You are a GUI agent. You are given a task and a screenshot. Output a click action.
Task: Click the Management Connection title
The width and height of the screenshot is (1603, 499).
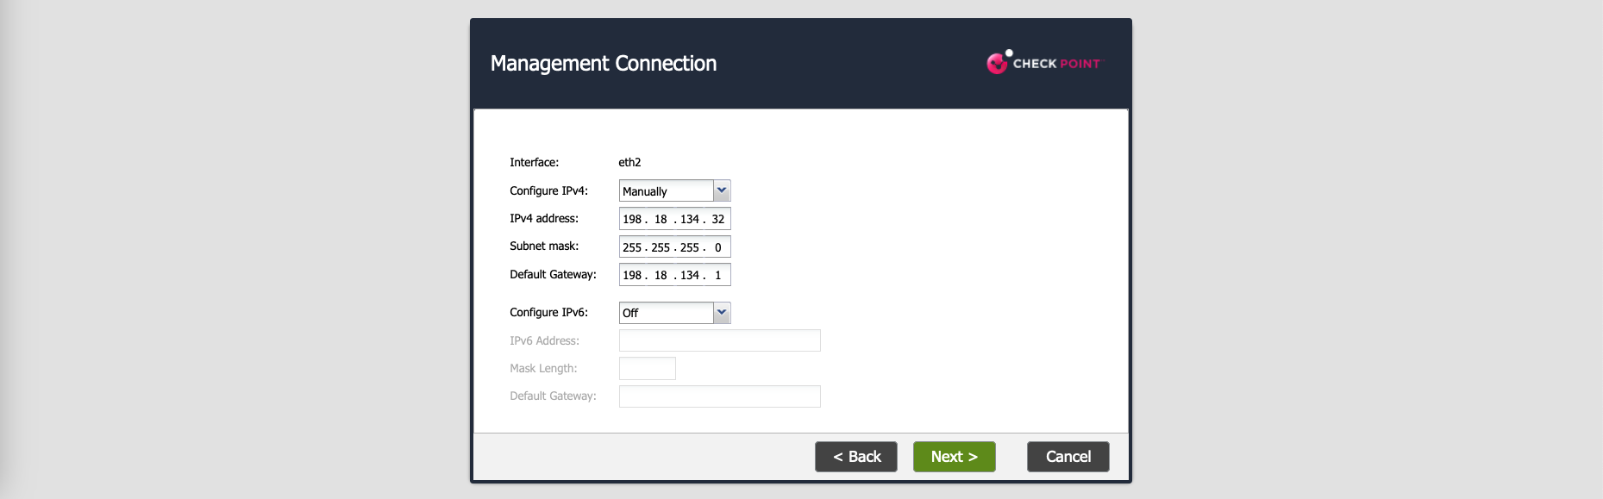click(x=603, y=64)
